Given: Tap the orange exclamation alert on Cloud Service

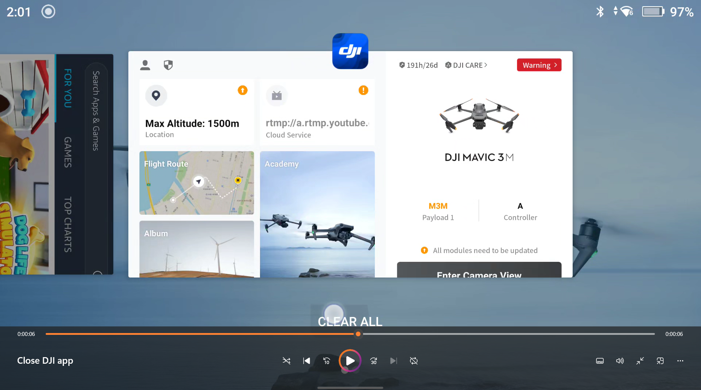Looking at the screenshot, I should pyautogui.click(x=363, y=90).
